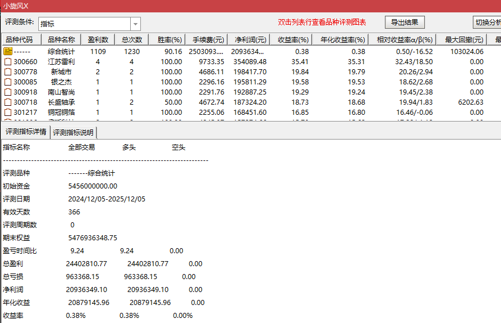Click the document icon beside 300918
The image size is (501, 323).
click(x=8, y=92)
